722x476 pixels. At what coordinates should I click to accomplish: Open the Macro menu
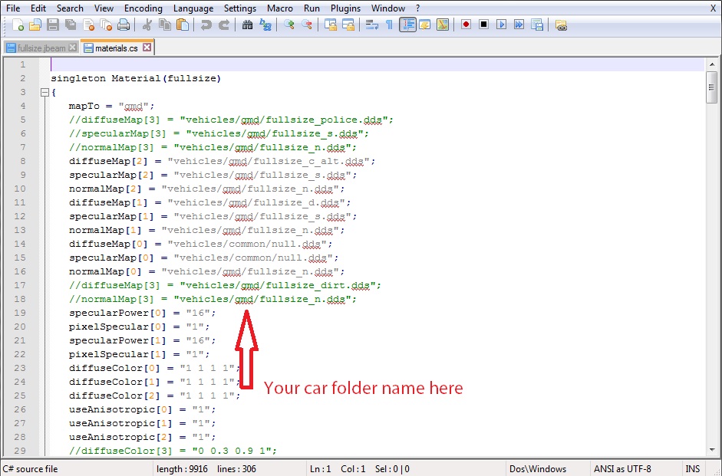click(x=280, y=8)
